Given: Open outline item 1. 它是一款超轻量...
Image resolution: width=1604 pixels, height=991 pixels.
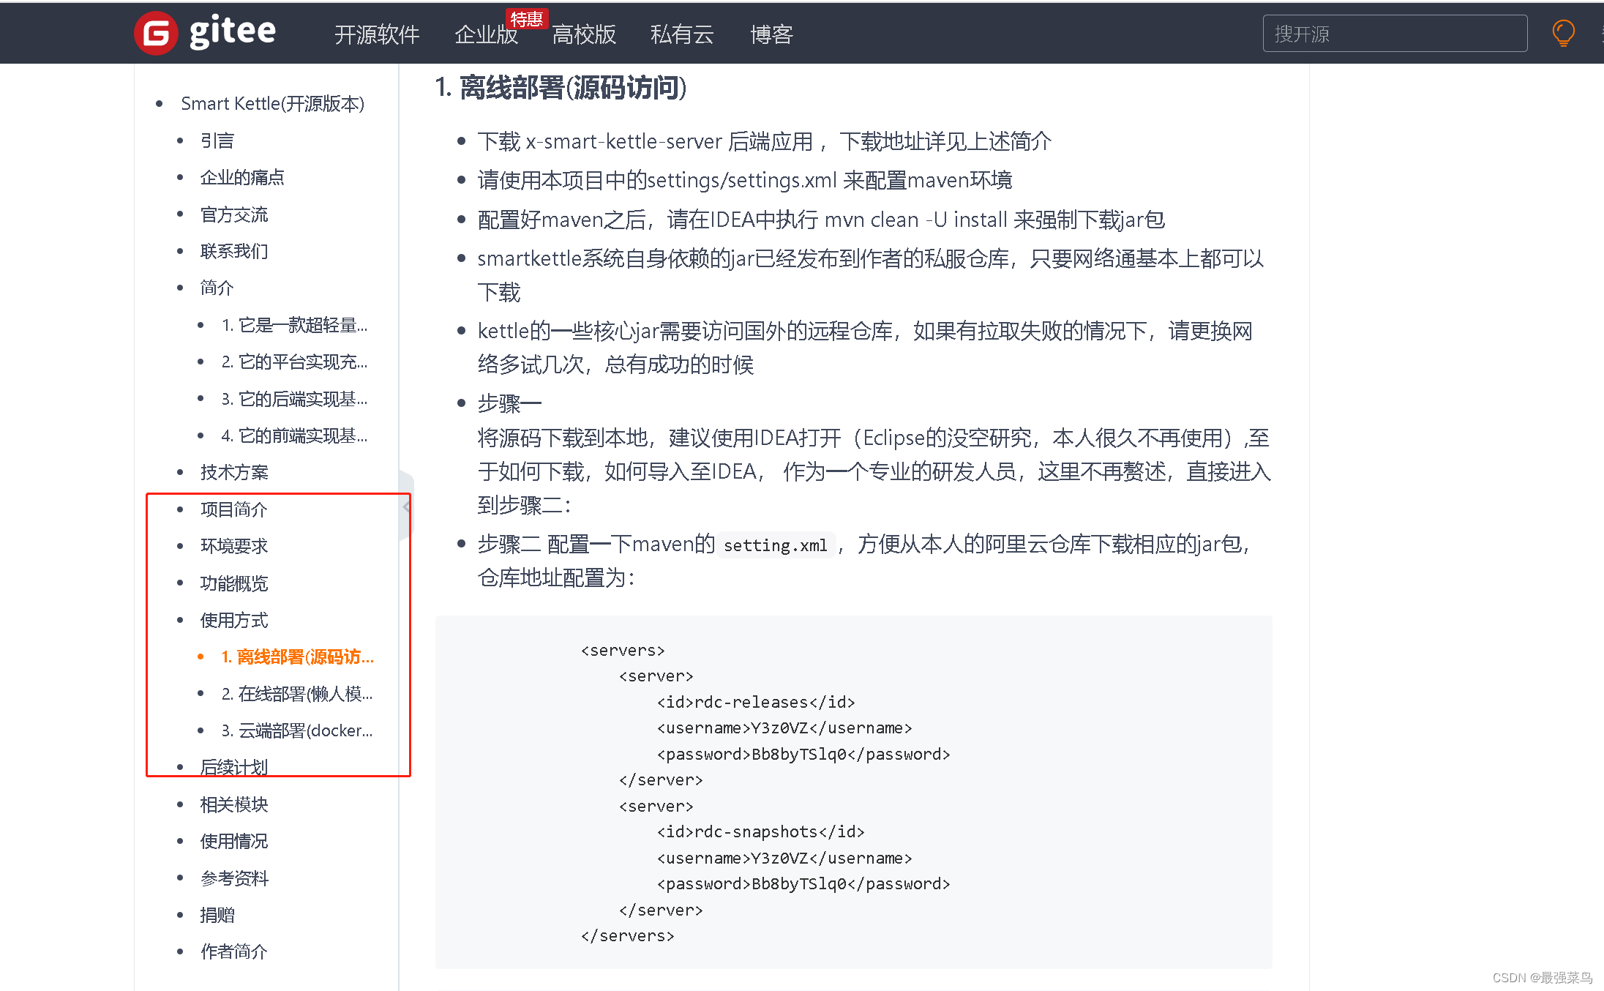Looking at the screenshot, I should 295,325.
